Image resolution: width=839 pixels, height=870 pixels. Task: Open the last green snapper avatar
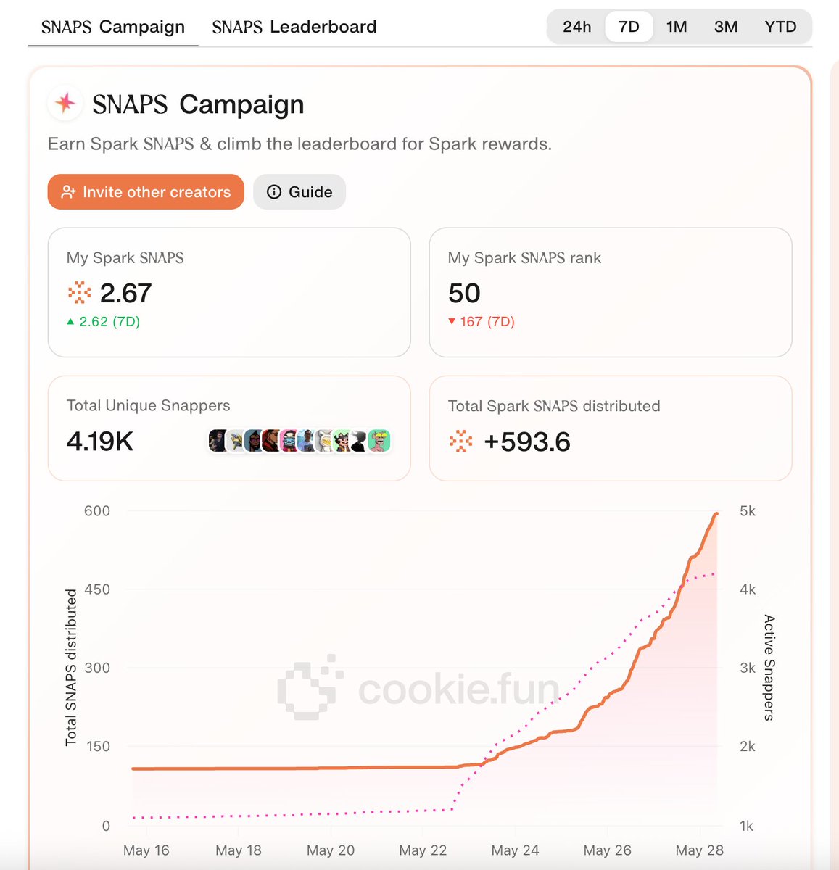point(379,440)
